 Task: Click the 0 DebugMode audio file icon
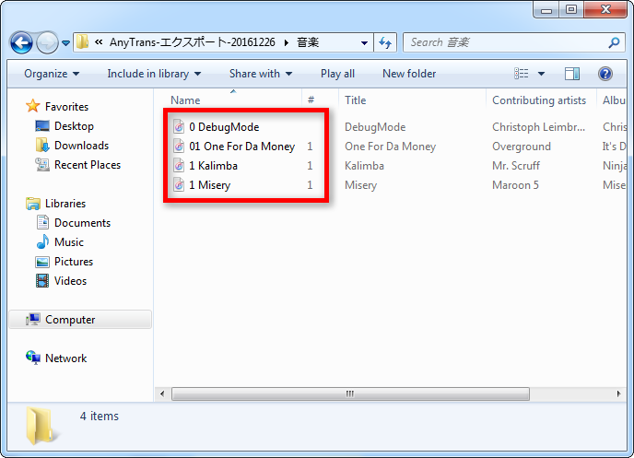coord(179,126)
